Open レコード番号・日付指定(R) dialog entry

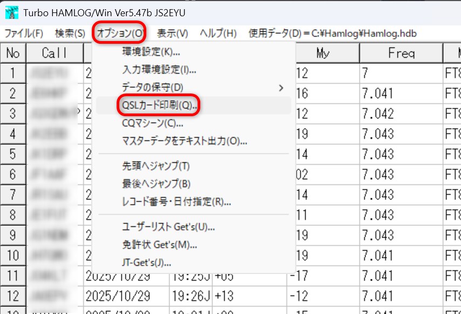coord(177,202)
